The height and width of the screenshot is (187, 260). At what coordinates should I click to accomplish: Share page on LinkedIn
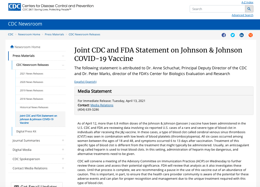[241, 35]
